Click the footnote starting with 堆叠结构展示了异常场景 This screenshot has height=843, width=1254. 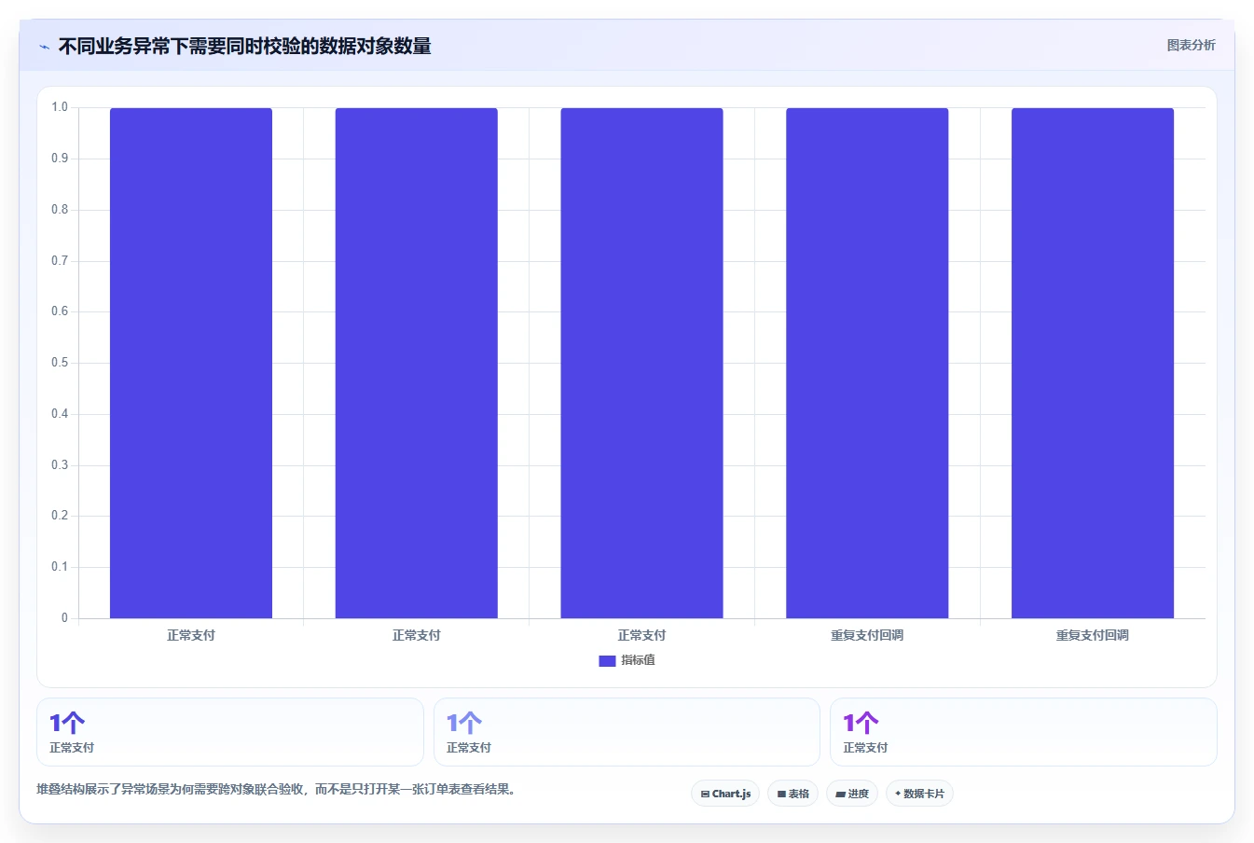(278, 789)
